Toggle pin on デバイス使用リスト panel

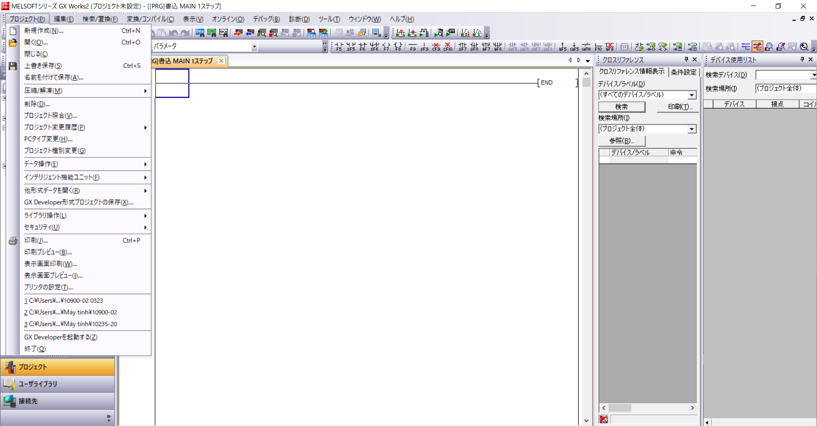tap(802, 60)
